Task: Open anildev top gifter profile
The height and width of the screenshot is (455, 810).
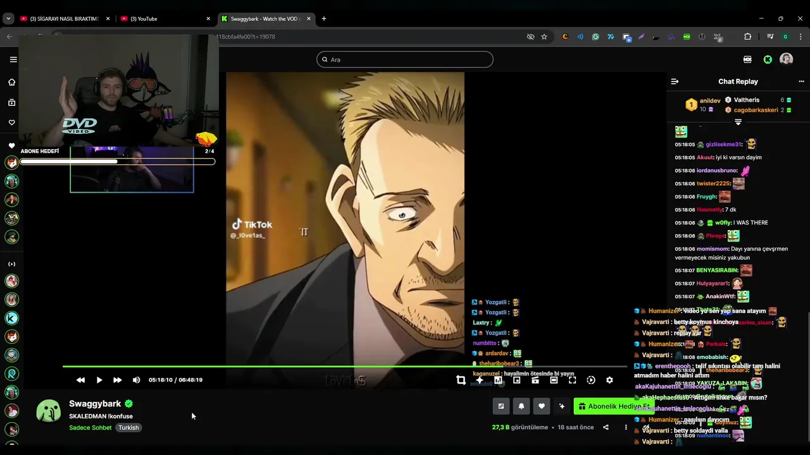Action: (710, 100)
